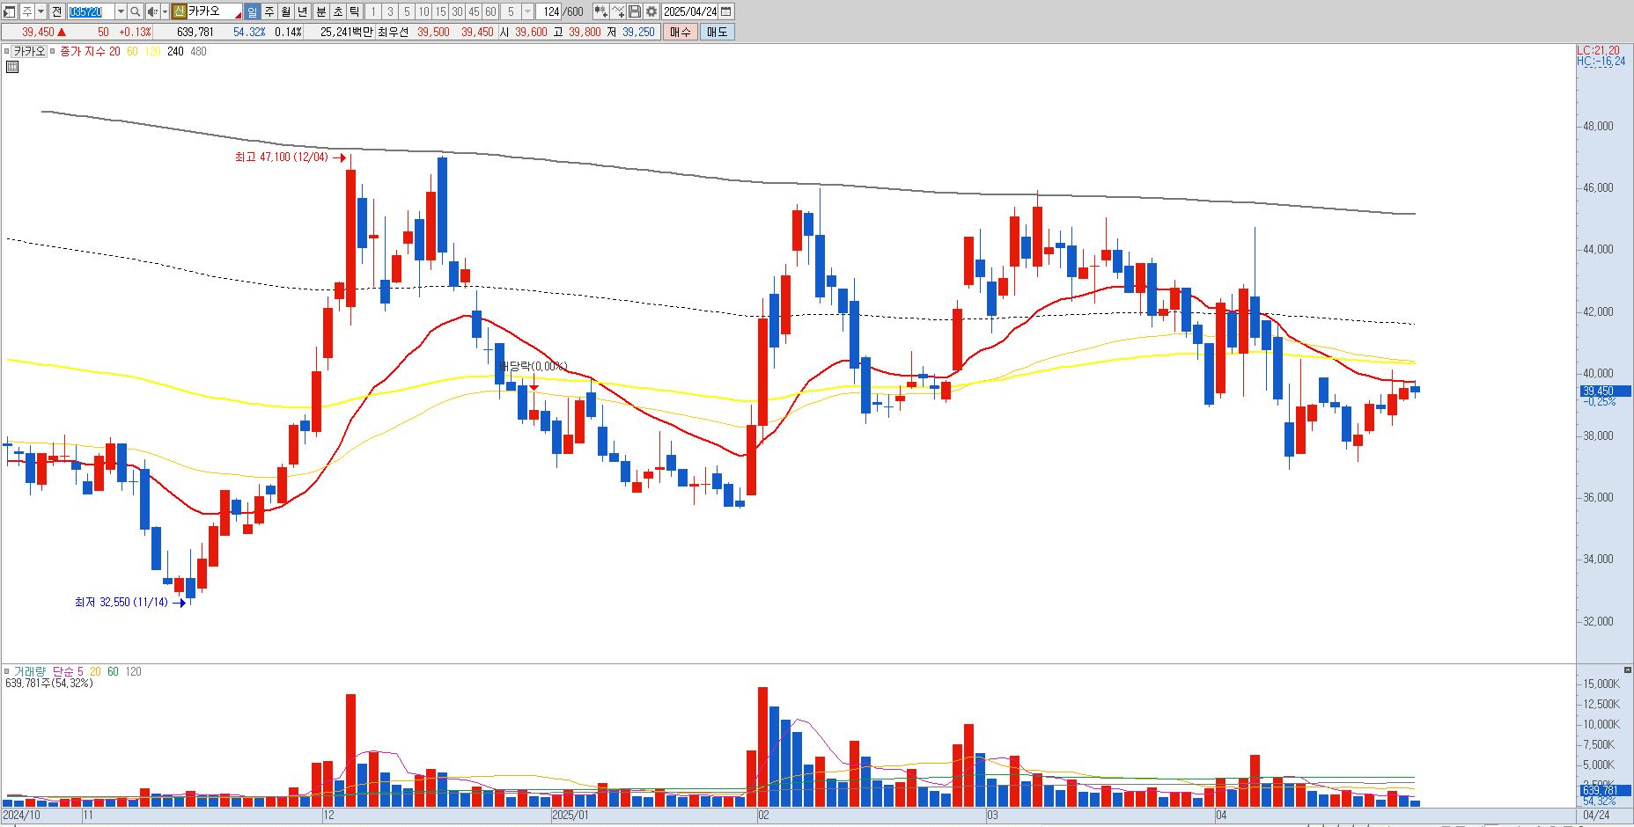Switch to 년 yearly period
This screenshot has height=827, width=1634.
[303, 11]
